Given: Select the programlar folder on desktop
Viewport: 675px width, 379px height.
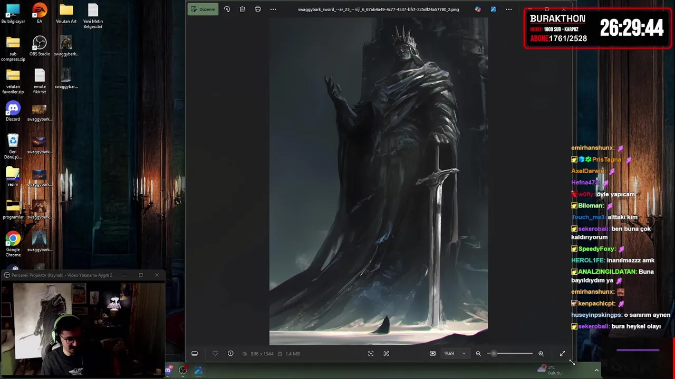Looking at the screenshot, I should pos(13,210).
